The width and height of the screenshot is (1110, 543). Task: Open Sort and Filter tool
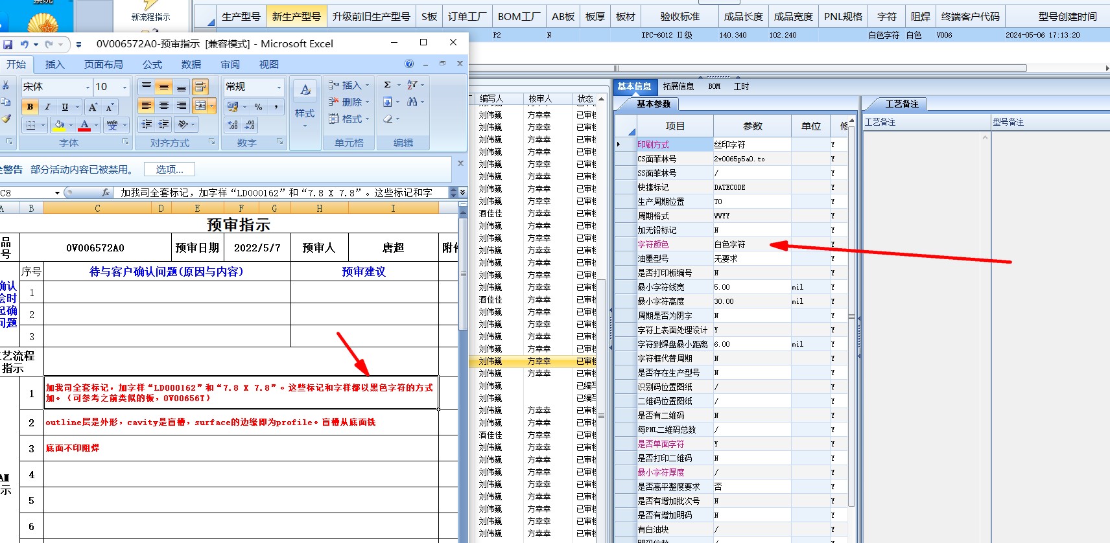(x=412, y=85)
